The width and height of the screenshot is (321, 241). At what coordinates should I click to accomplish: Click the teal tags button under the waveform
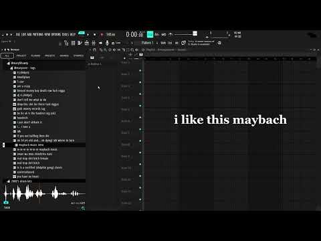6,203
